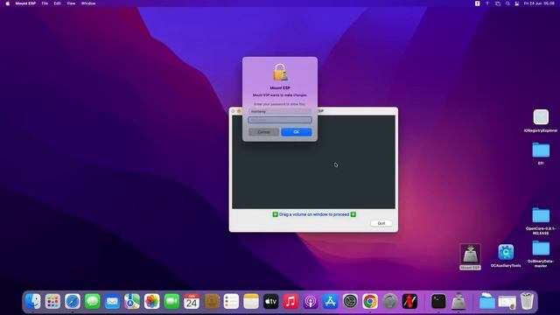560x315 pixels.
Task: Open Spotlight search in the menu bar
Action: pyautogui.click(x=507, y=3)
